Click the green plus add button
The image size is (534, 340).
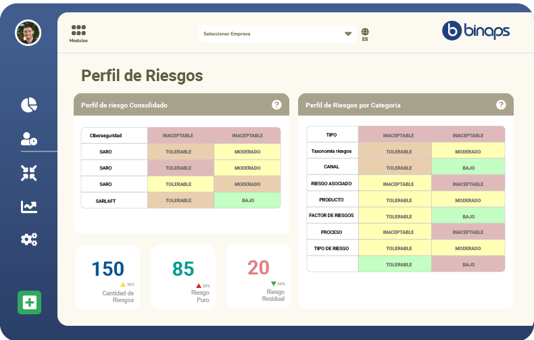click(x=29, y=302)
